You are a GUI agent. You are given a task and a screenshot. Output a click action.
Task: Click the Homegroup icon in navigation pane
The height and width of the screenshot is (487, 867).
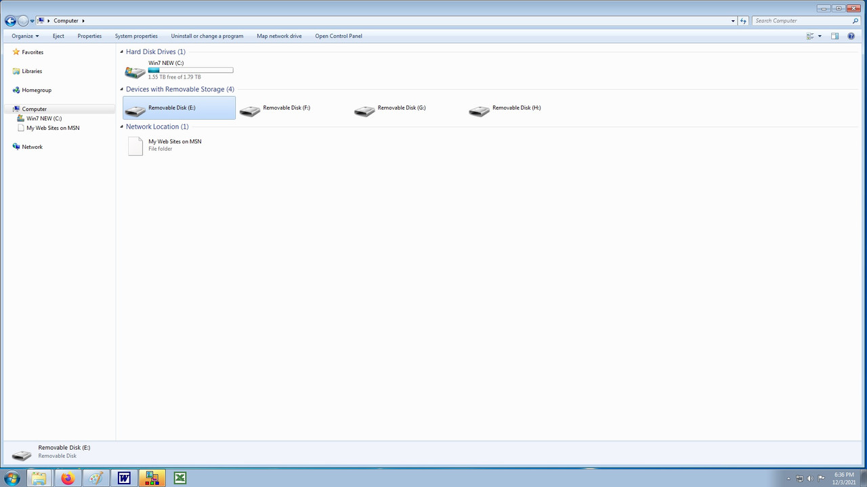(16, 90)
